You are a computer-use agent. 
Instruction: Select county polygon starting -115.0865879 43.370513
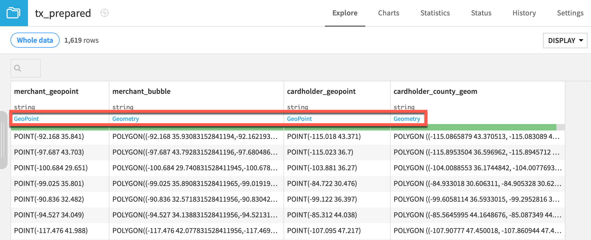point(478,137)
